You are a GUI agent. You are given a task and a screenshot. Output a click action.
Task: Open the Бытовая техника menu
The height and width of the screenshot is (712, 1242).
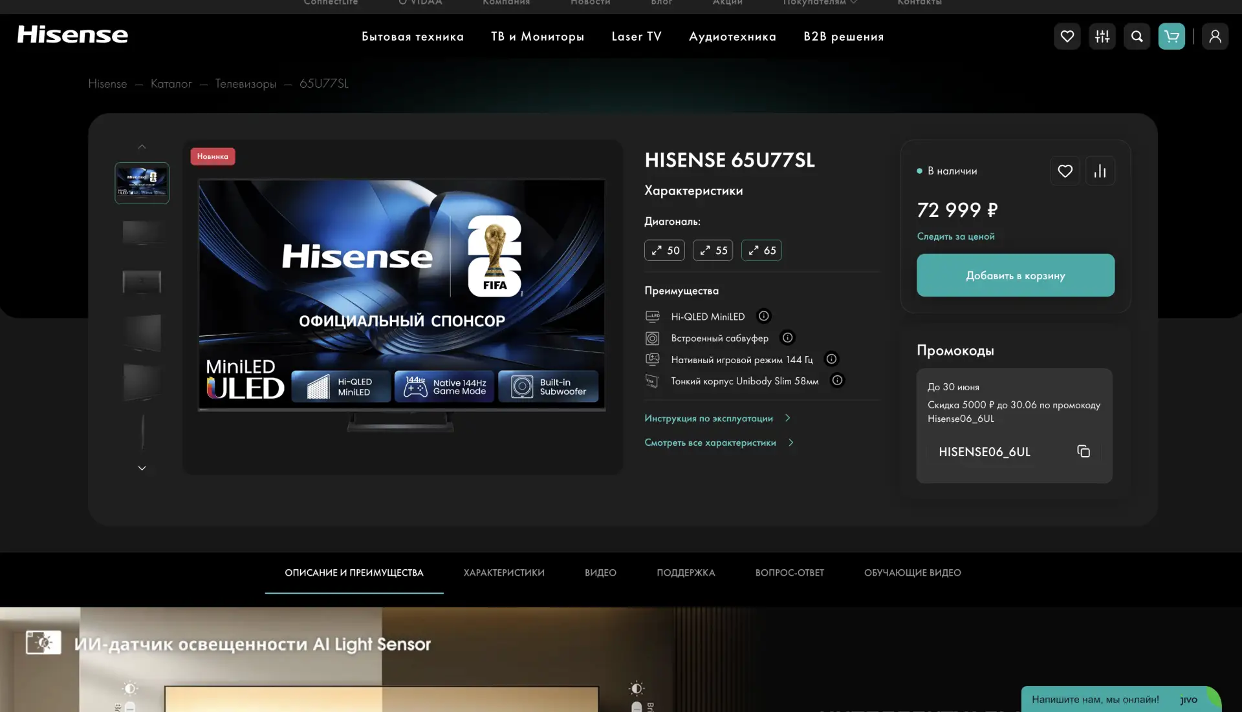(x=413, y=37)
